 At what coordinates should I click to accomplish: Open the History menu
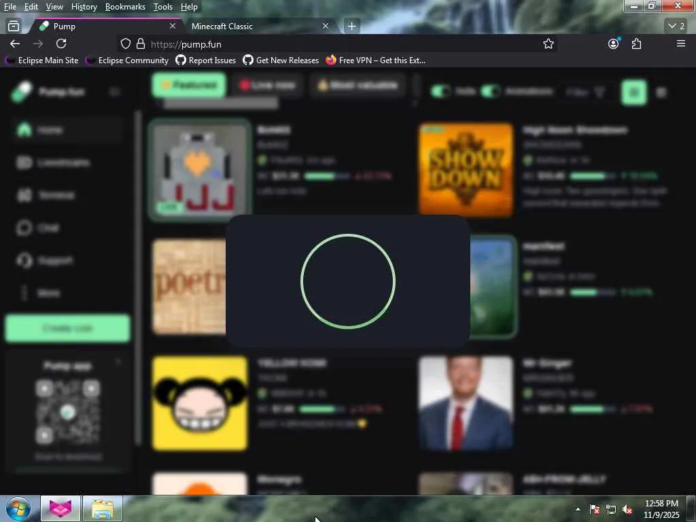84,7
